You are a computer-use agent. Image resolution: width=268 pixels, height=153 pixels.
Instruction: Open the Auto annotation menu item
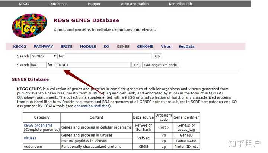(x=135, y=4)
